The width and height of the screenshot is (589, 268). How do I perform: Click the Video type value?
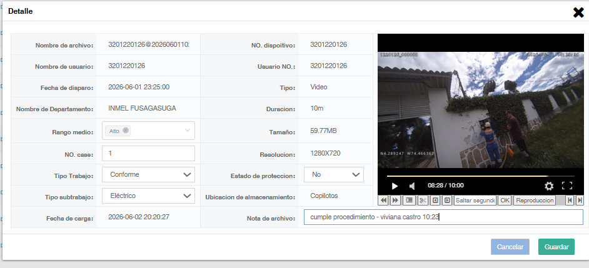pyautogui.click(x=318, y=87)
